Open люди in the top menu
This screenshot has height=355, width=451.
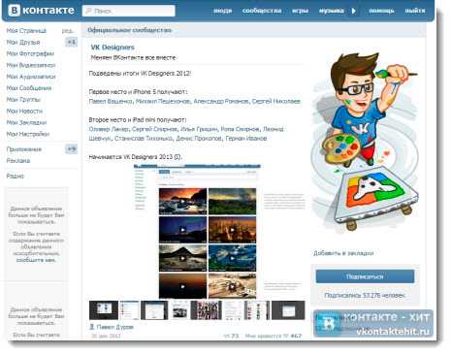coord(223,11)
